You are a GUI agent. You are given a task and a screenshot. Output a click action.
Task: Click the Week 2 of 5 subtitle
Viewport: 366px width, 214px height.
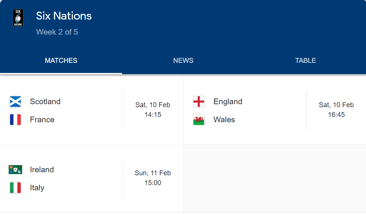pyautogui.click(x=57, y=32)
